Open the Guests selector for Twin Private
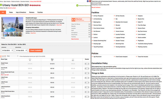 (87, 69)
